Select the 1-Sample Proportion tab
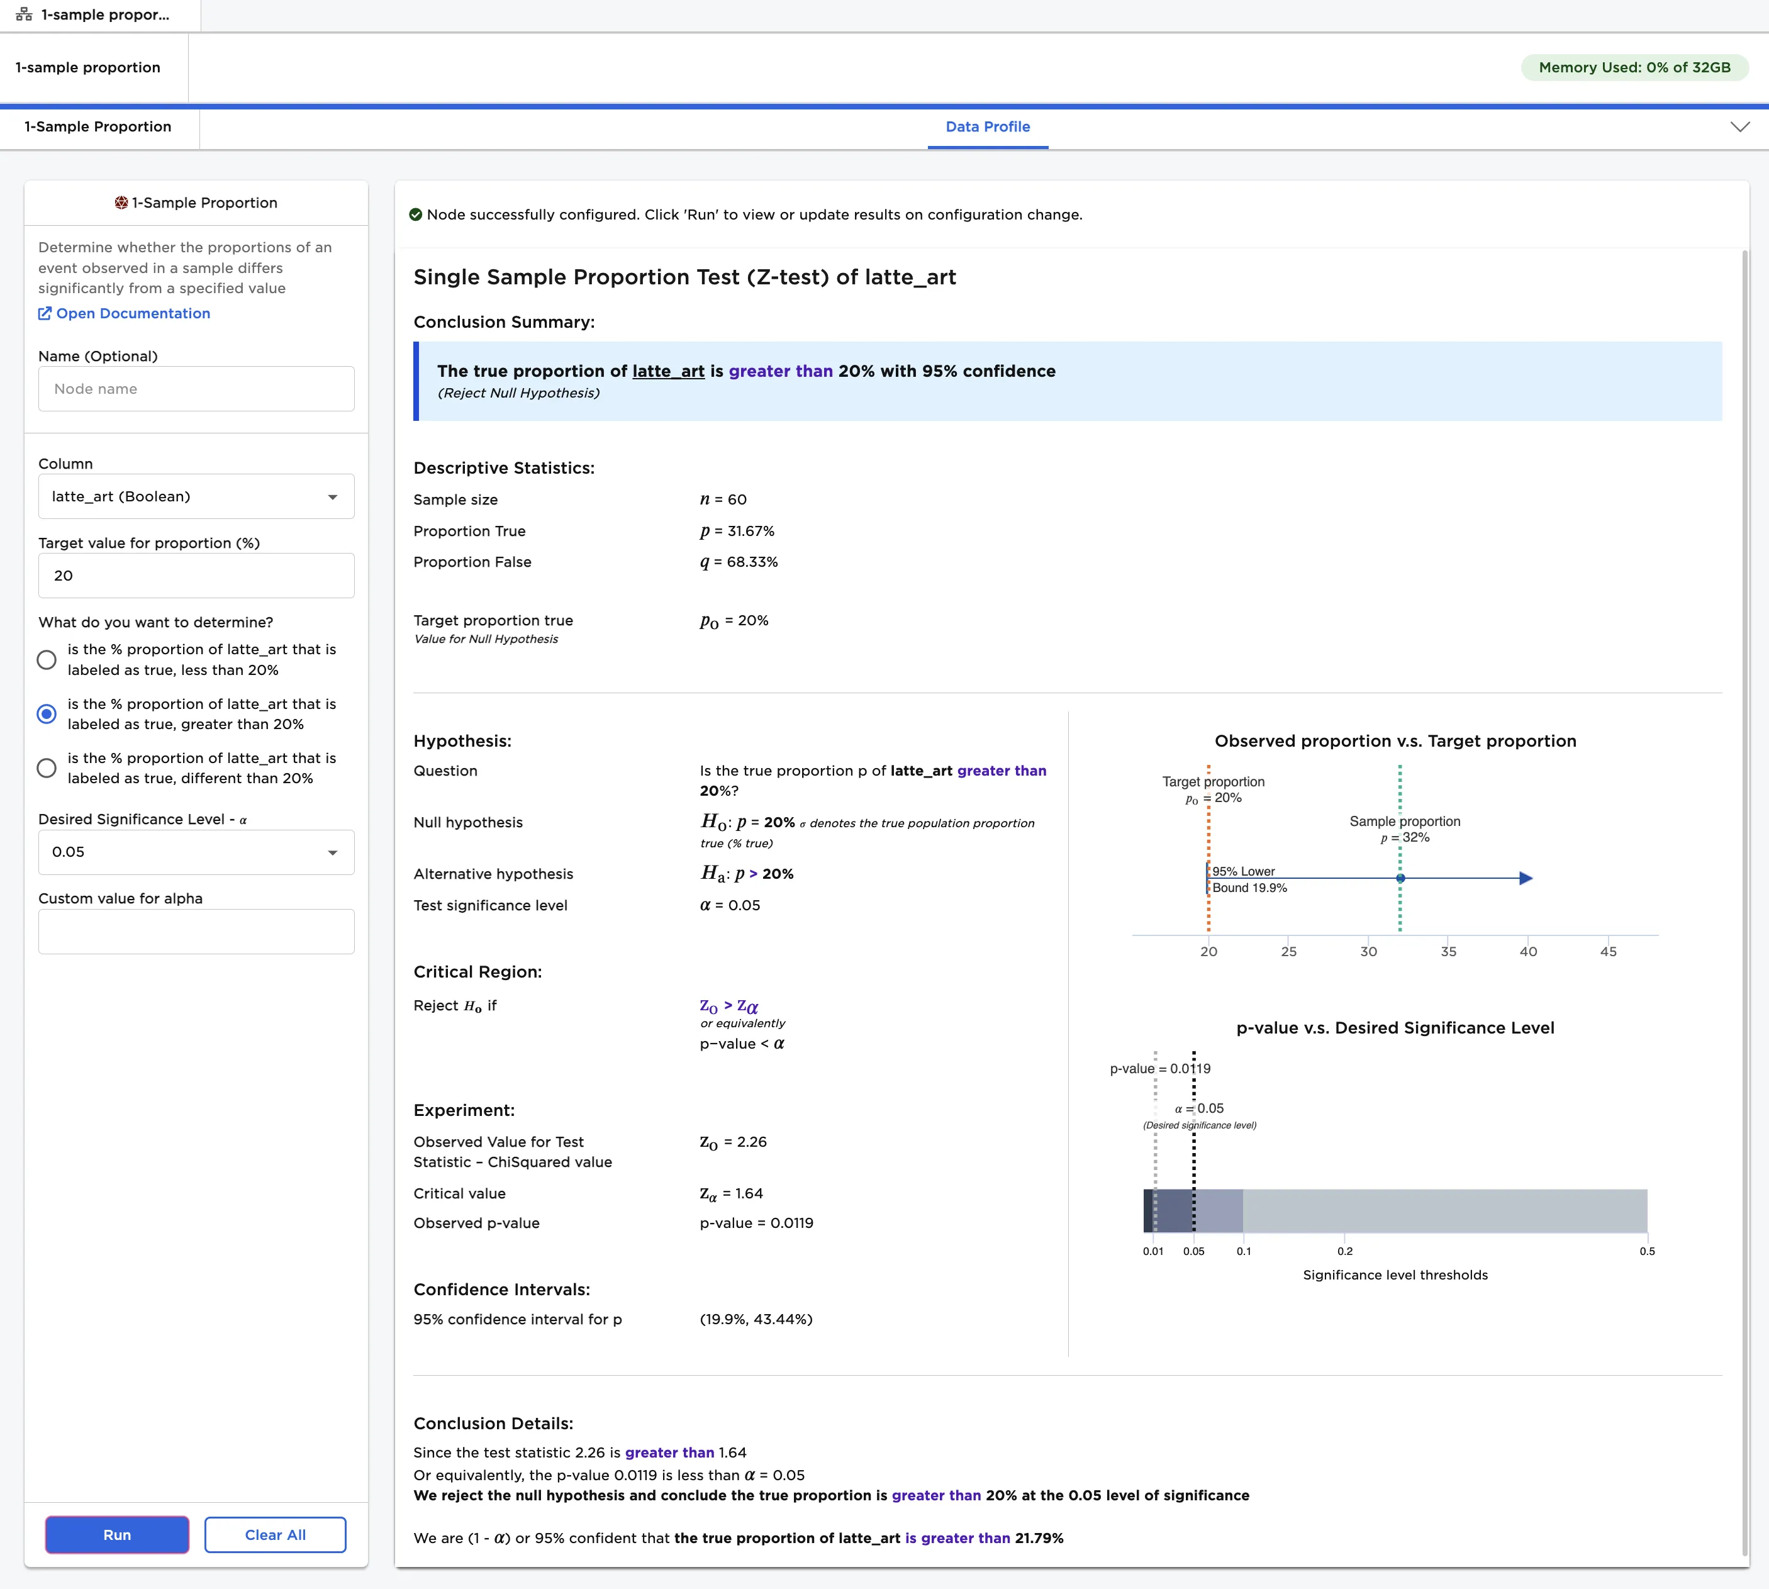Viewport: 1769px width, 1589px height. pos(98,126)
